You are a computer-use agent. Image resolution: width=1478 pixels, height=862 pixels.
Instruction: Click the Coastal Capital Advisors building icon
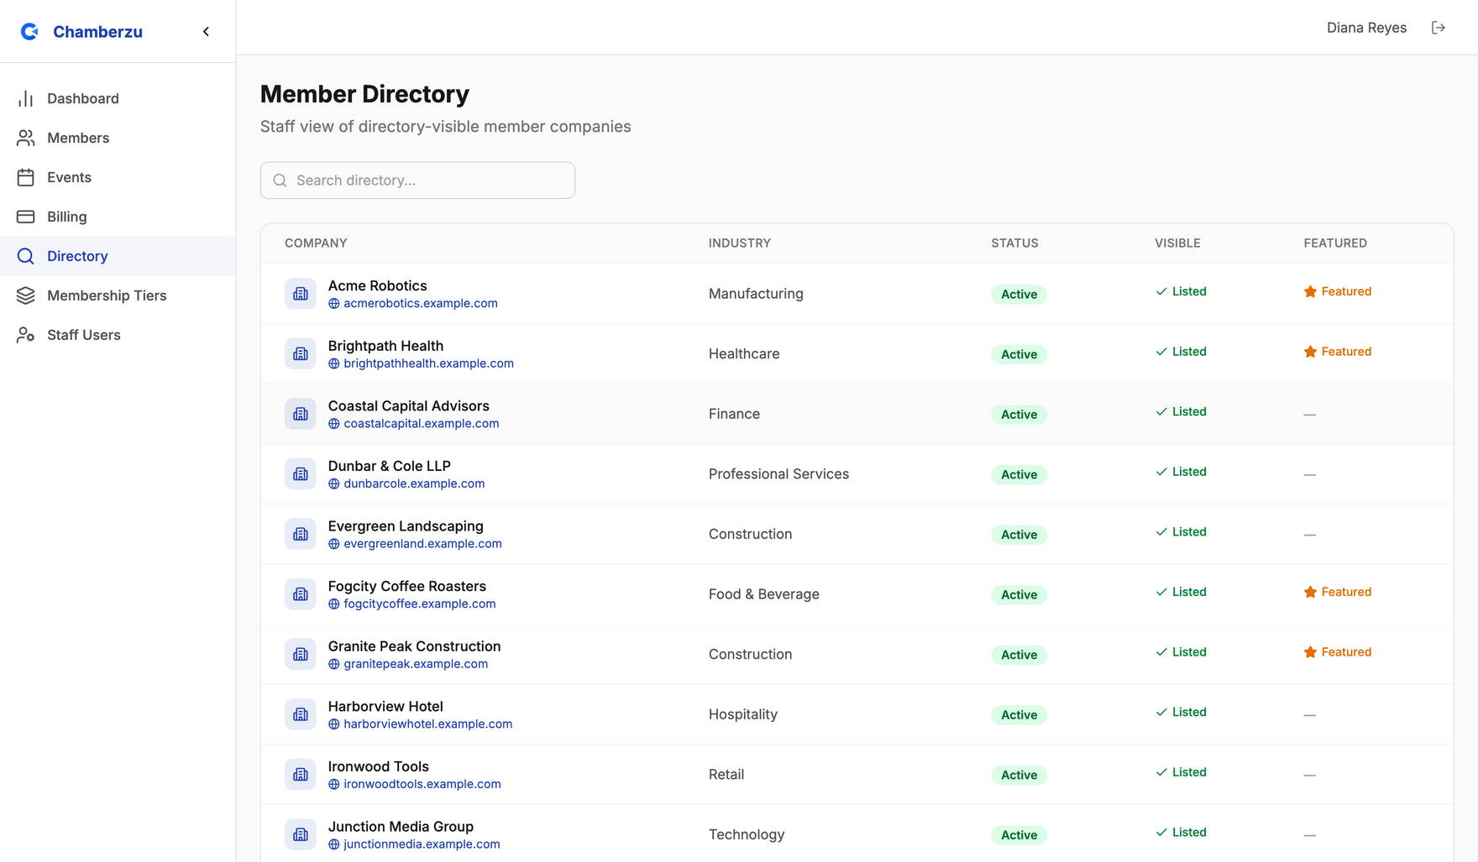(x=301, y=414)
